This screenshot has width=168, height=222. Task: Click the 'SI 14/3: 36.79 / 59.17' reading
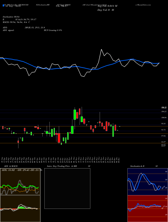tap(26, 20)
